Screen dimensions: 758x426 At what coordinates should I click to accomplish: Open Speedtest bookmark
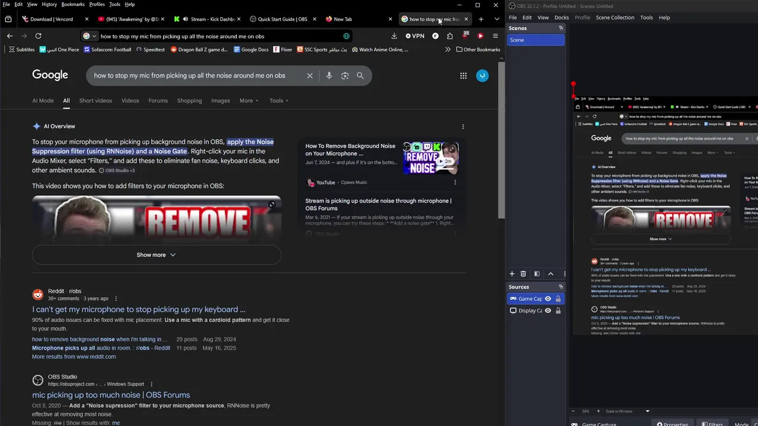click(150, 50)
